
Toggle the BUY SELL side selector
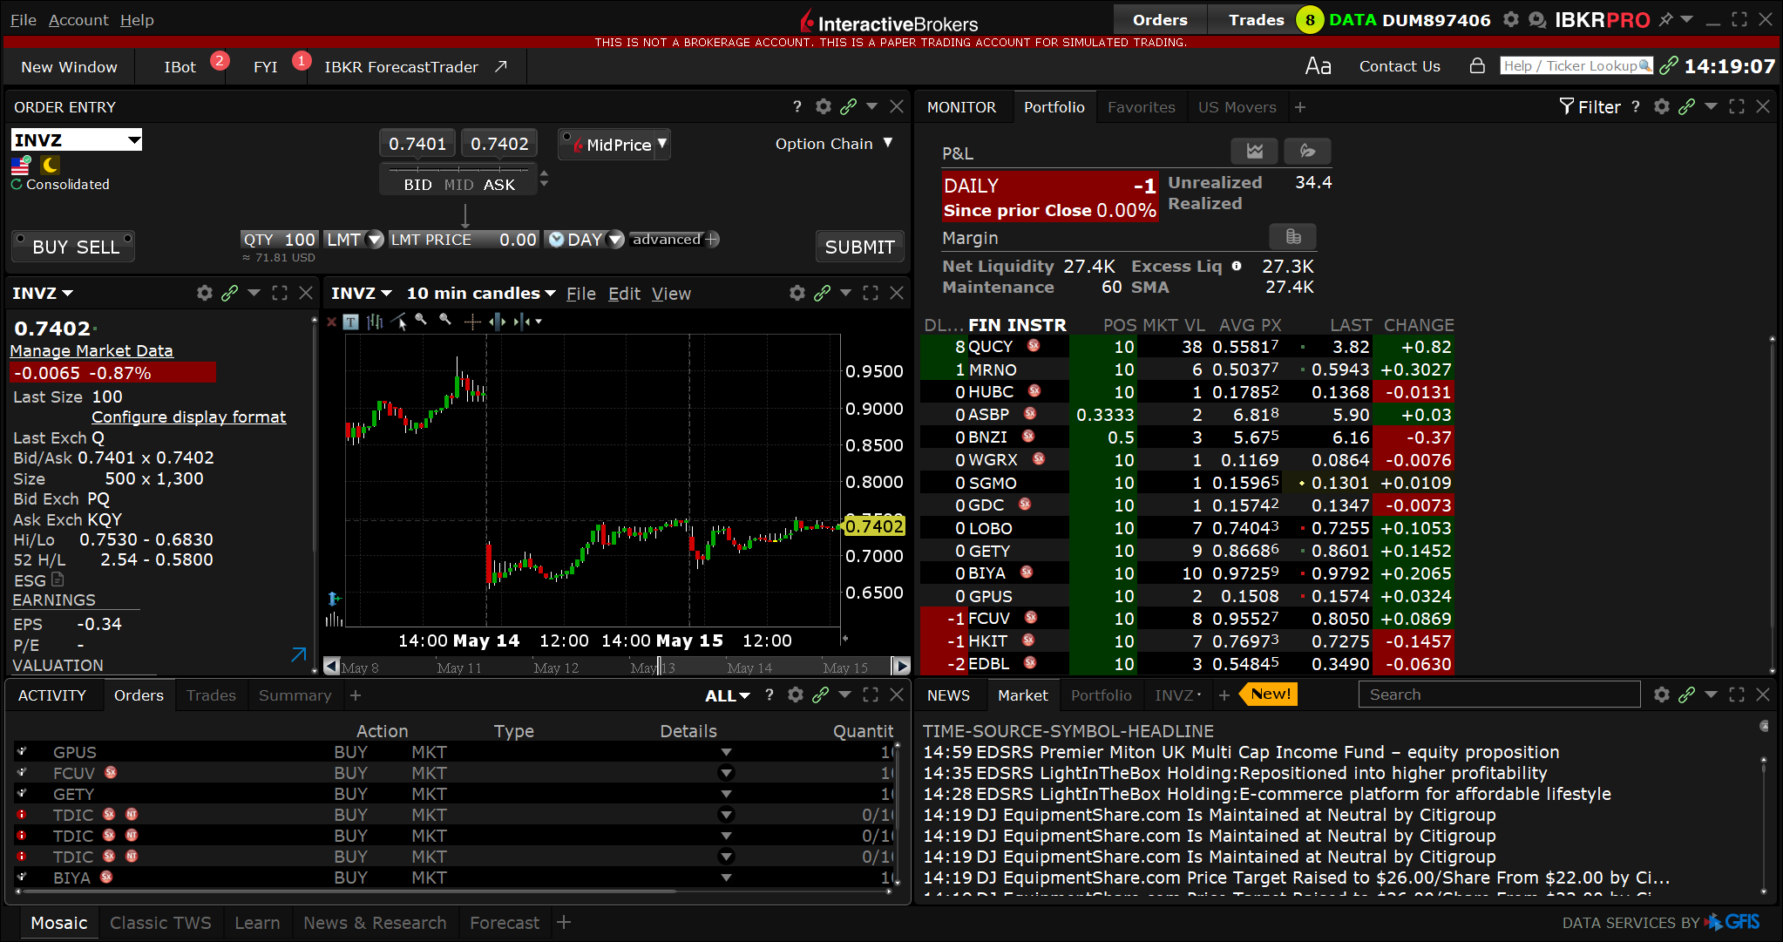(x=74, y=247)
